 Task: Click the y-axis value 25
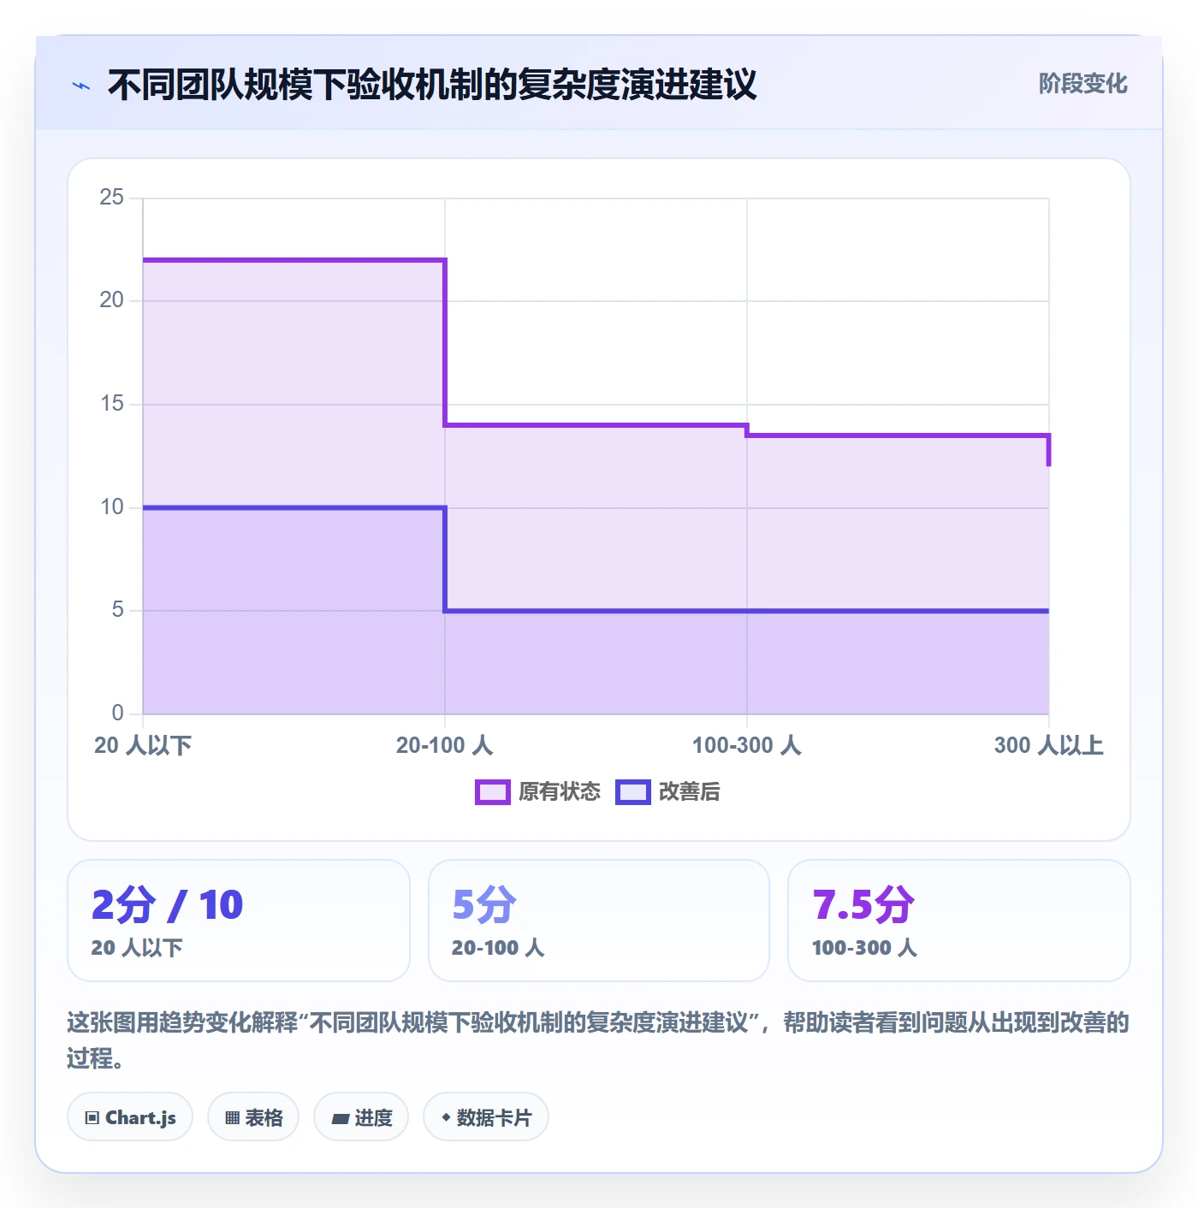[111, 198]
